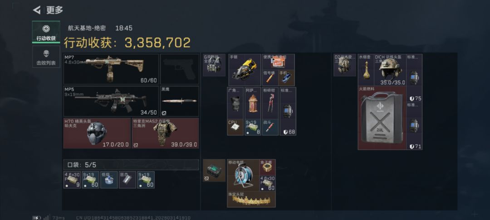The width and height of the screenshot is (490, 220).
Task: Click the 口袋: 5/5 pocket header
Action: pyautogui.click(x=131, y=165)
